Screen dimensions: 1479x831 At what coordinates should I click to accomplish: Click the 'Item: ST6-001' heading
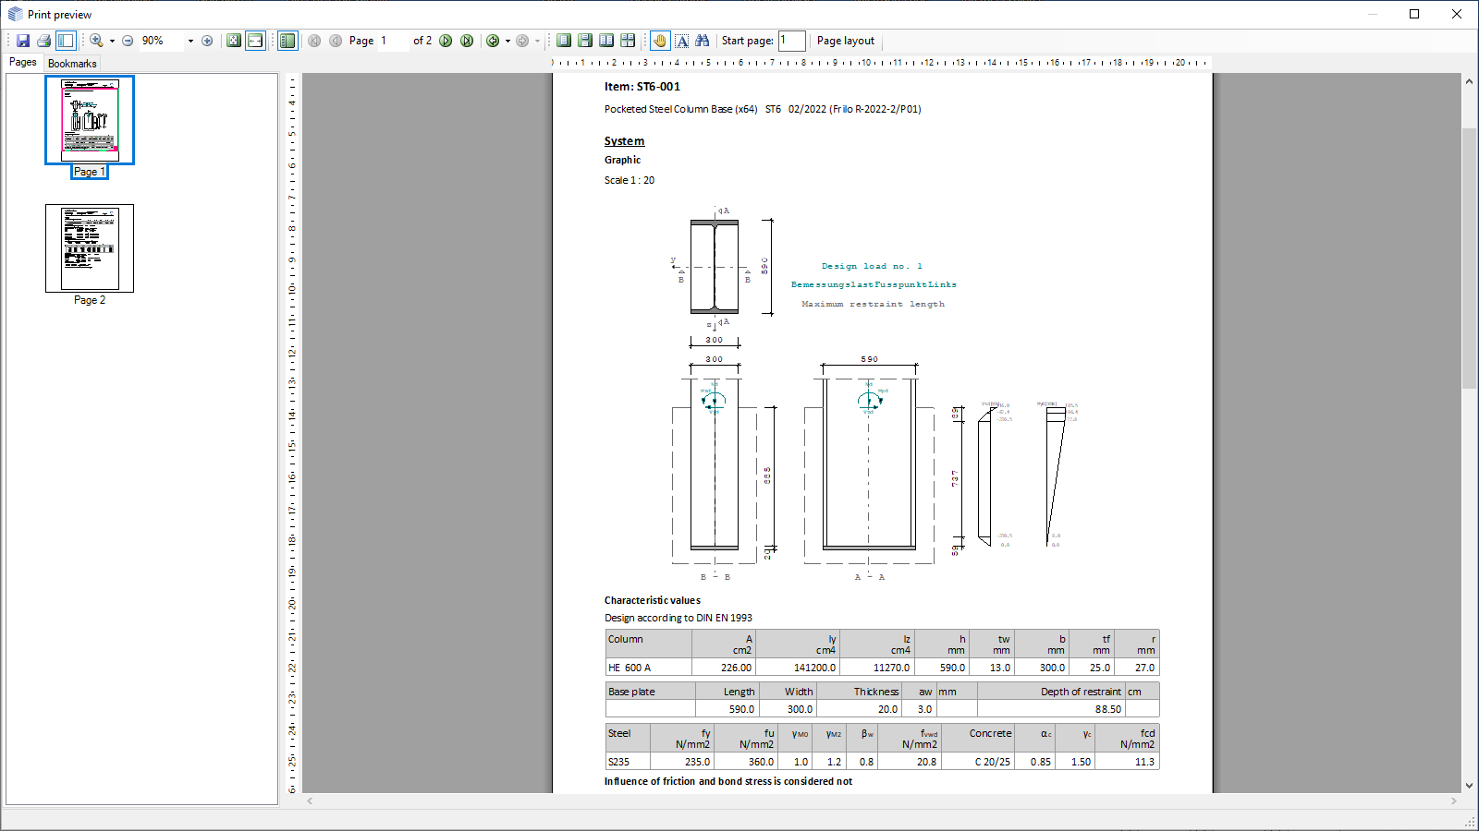pyautogui.click(x=642, y=87)
